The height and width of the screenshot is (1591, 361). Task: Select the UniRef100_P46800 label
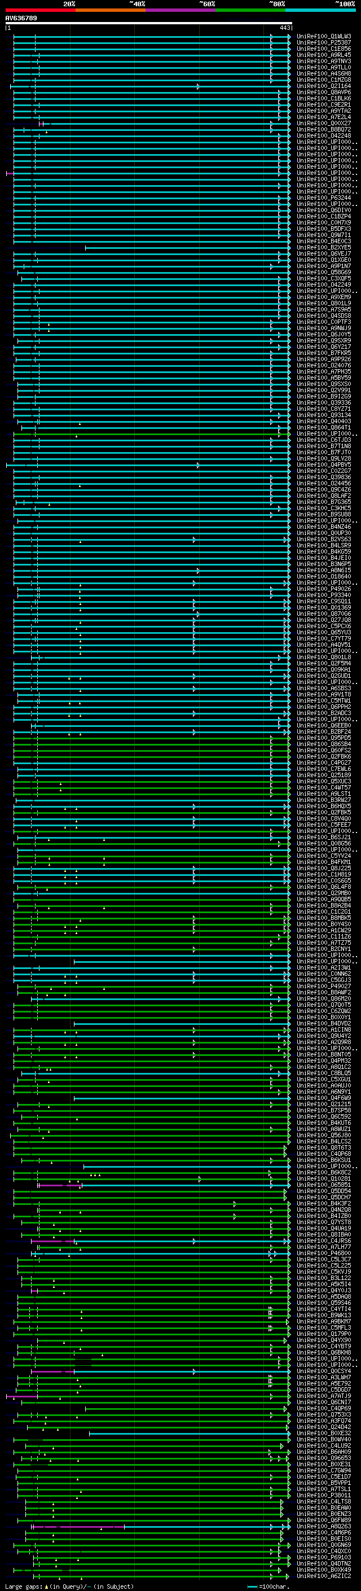point(324,1253)
